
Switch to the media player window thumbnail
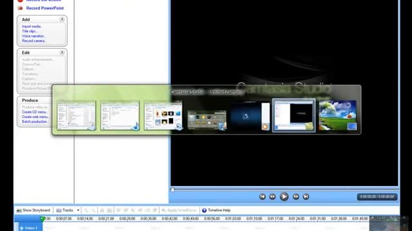click(x=250, y=116)
